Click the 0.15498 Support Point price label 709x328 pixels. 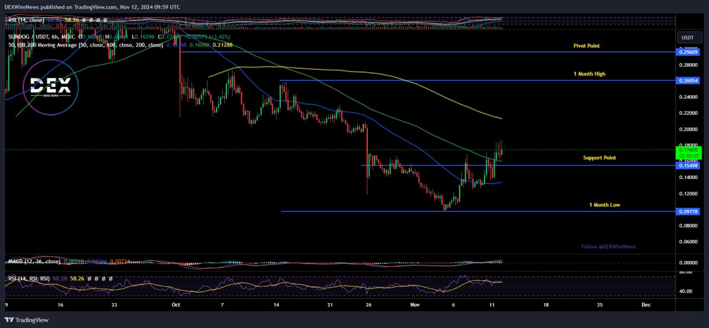[x=689, y=166]
